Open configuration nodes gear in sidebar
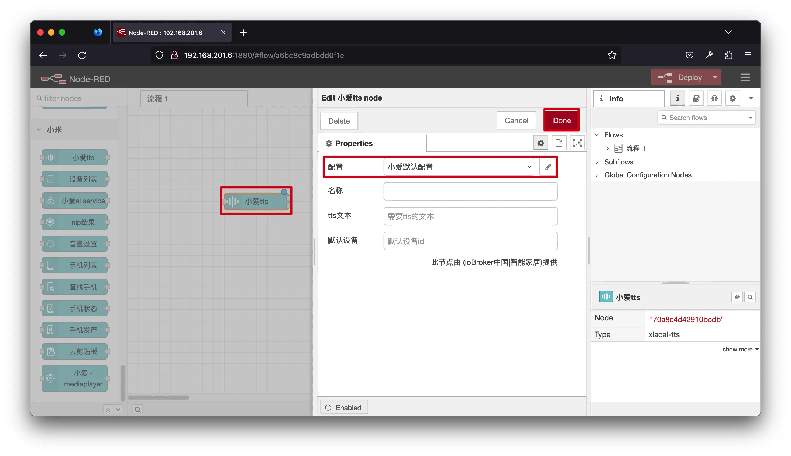The height and width of the screenshot is (456, 791). [x=732, y=98]
